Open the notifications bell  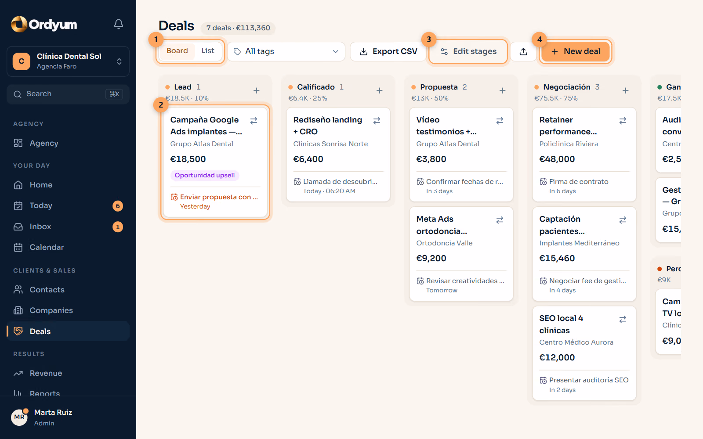(119, 24)
